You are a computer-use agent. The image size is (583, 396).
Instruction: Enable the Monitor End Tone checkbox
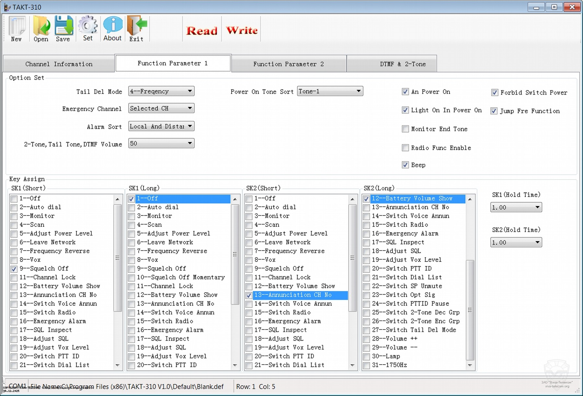click(405, 129)
